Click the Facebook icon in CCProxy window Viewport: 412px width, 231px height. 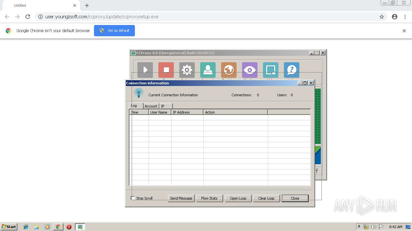(317, 171)
